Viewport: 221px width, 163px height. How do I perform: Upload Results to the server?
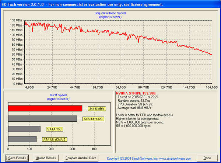click(46, 158)
